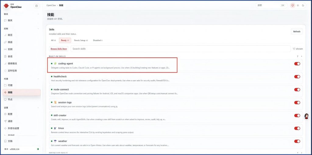Click the assistant avatar at right edge

[307, 116]
